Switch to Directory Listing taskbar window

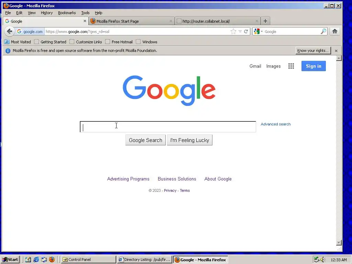point(145,260)
